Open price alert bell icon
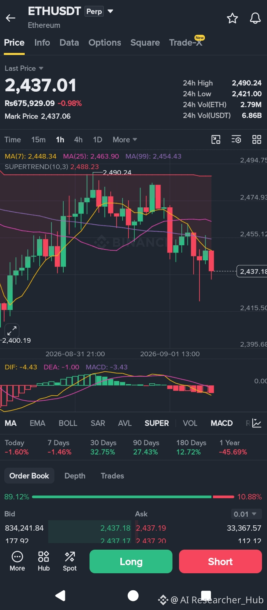The width and height of the screenshot is (267, 610). click(255, 18)
